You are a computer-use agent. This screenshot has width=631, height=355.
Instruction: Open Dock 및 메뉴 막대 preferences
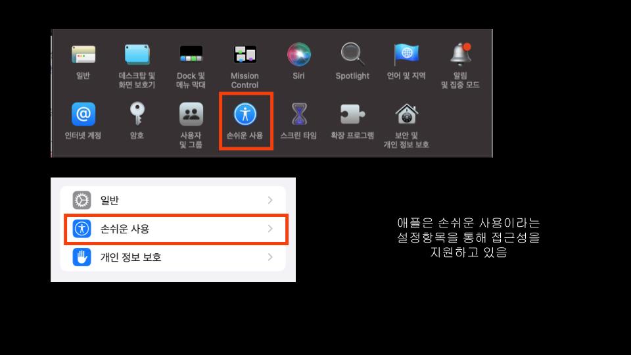click(x=191, y=55)
